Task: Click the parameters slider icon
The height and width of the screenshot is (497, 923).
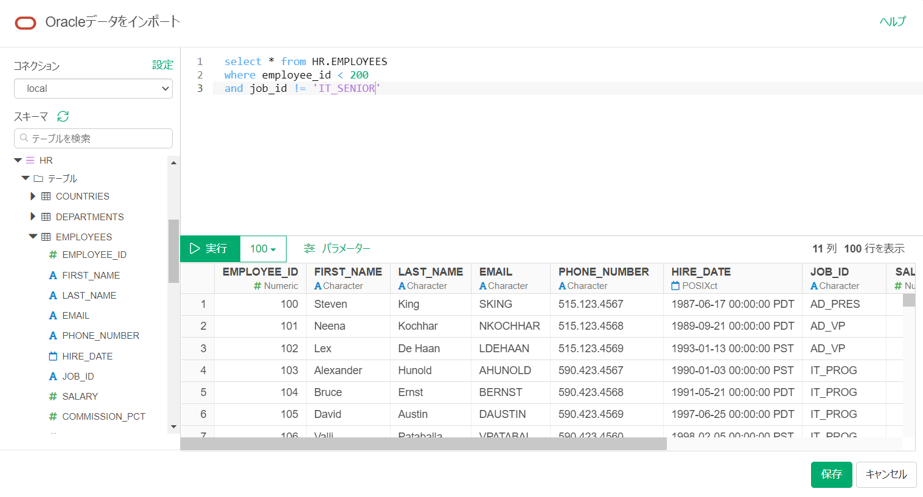Action: coord(310,248)
